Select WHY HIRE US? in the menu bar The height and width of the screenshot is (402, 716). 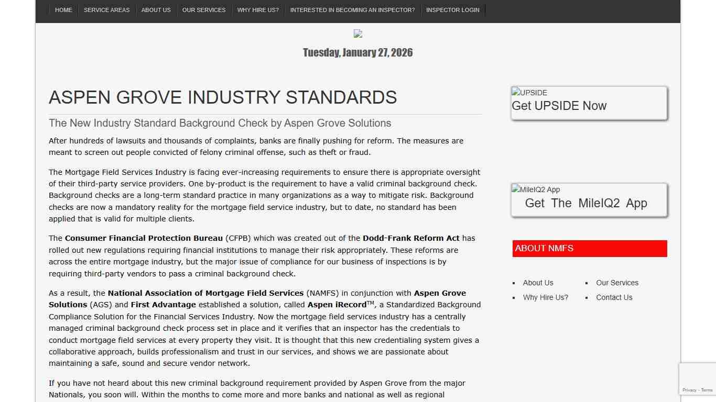tap(258, 9)
